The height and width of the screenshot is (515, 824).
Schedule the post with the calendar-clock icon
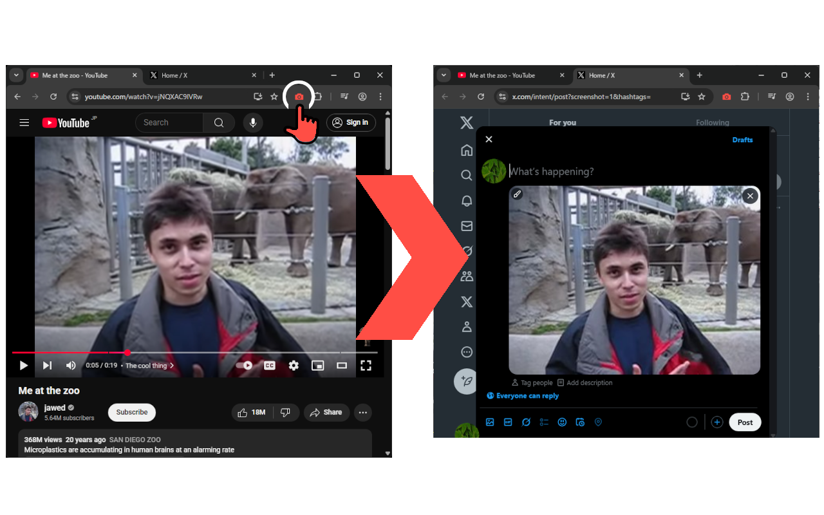point(580,422)
